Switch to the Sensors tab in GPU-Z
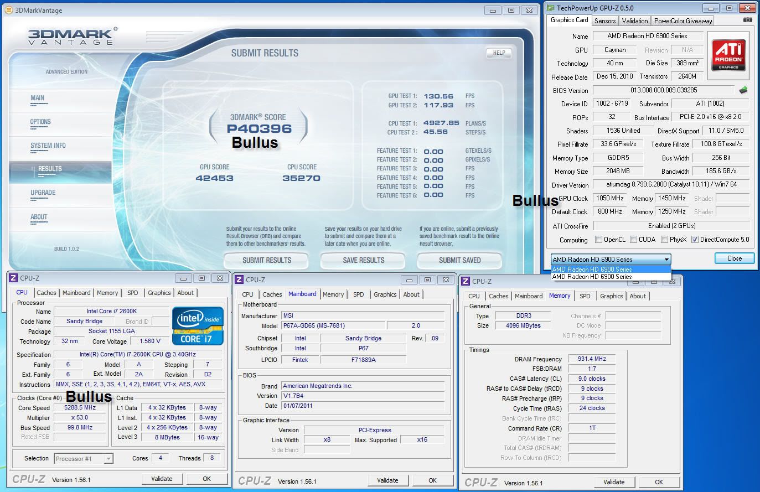This screenshot has height=492, width=760. 605,20
